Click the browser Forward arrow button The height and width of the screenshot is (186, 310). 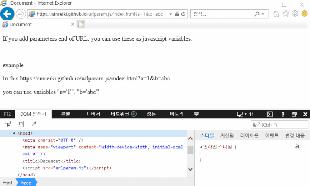pyautogui.click(x=21, y=14)
